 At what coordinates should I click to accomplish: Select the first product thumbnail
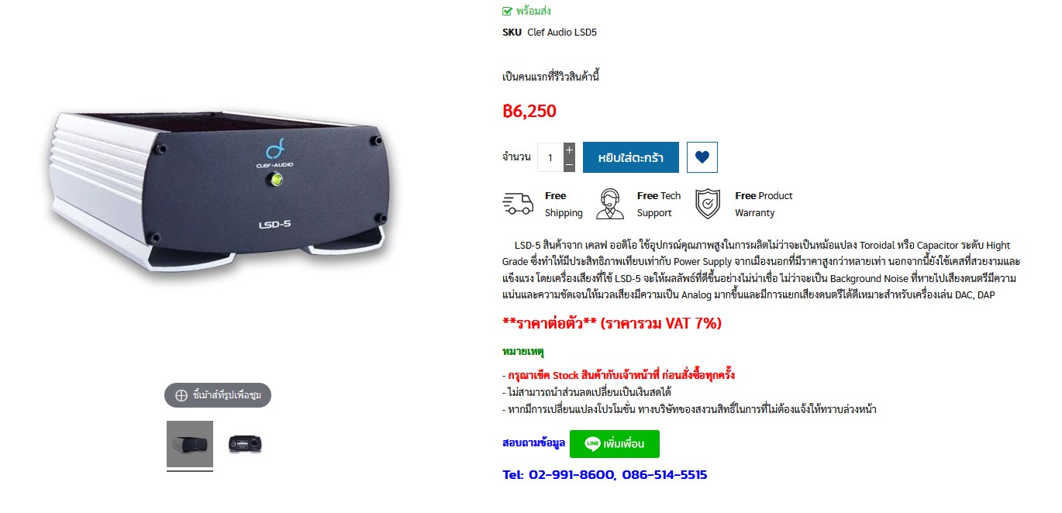click(x=190, y=444)
